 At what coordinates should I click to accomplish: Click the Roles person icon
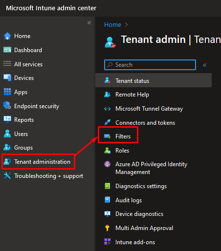108,151
